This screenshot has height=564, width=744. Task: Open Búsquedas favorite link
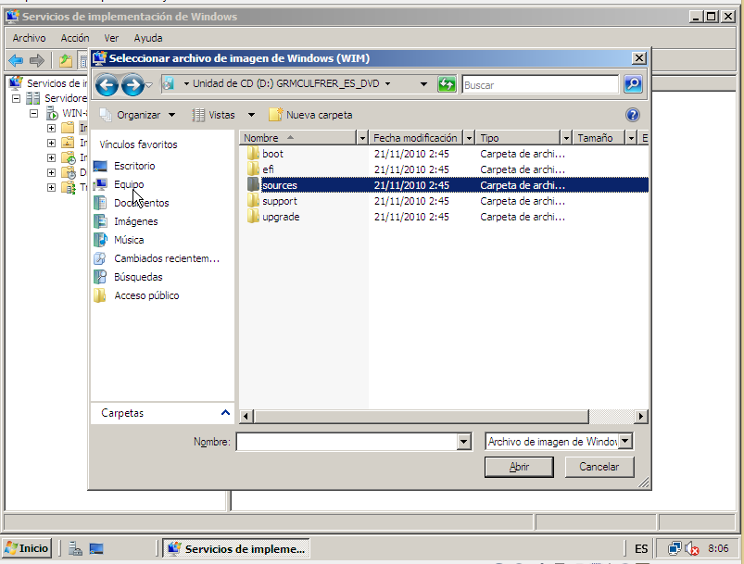click(138, 277)
